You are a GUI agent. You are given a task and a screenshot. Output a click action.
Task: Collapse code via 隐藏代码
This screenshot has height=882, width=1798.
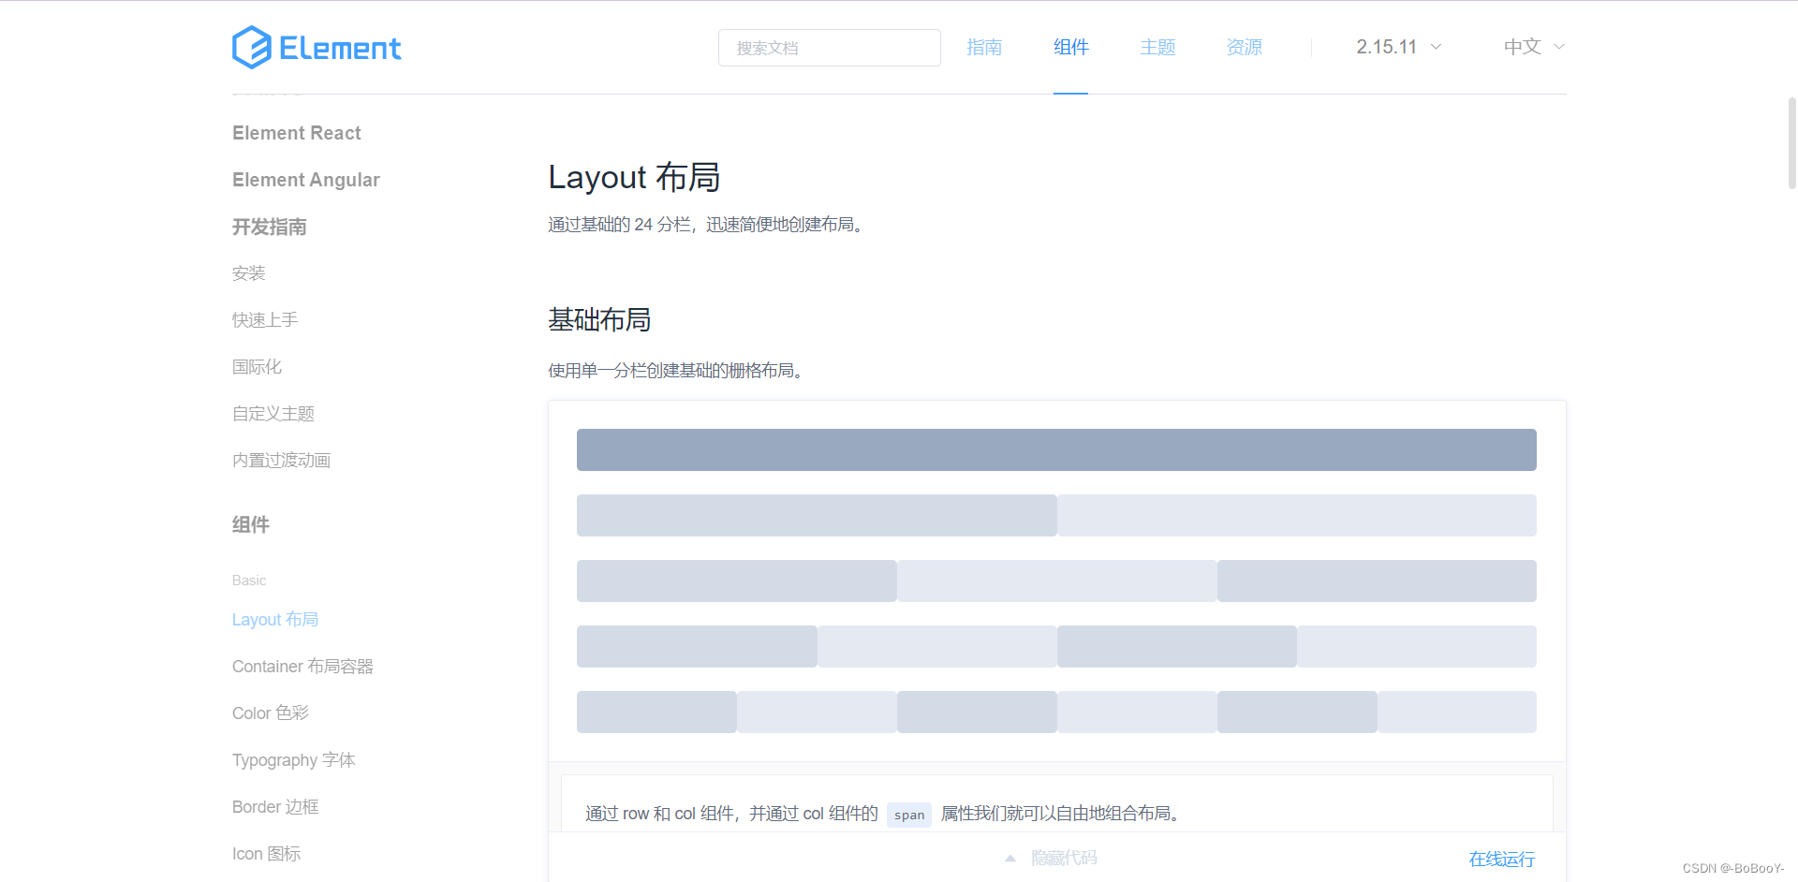coord(1064,858)
